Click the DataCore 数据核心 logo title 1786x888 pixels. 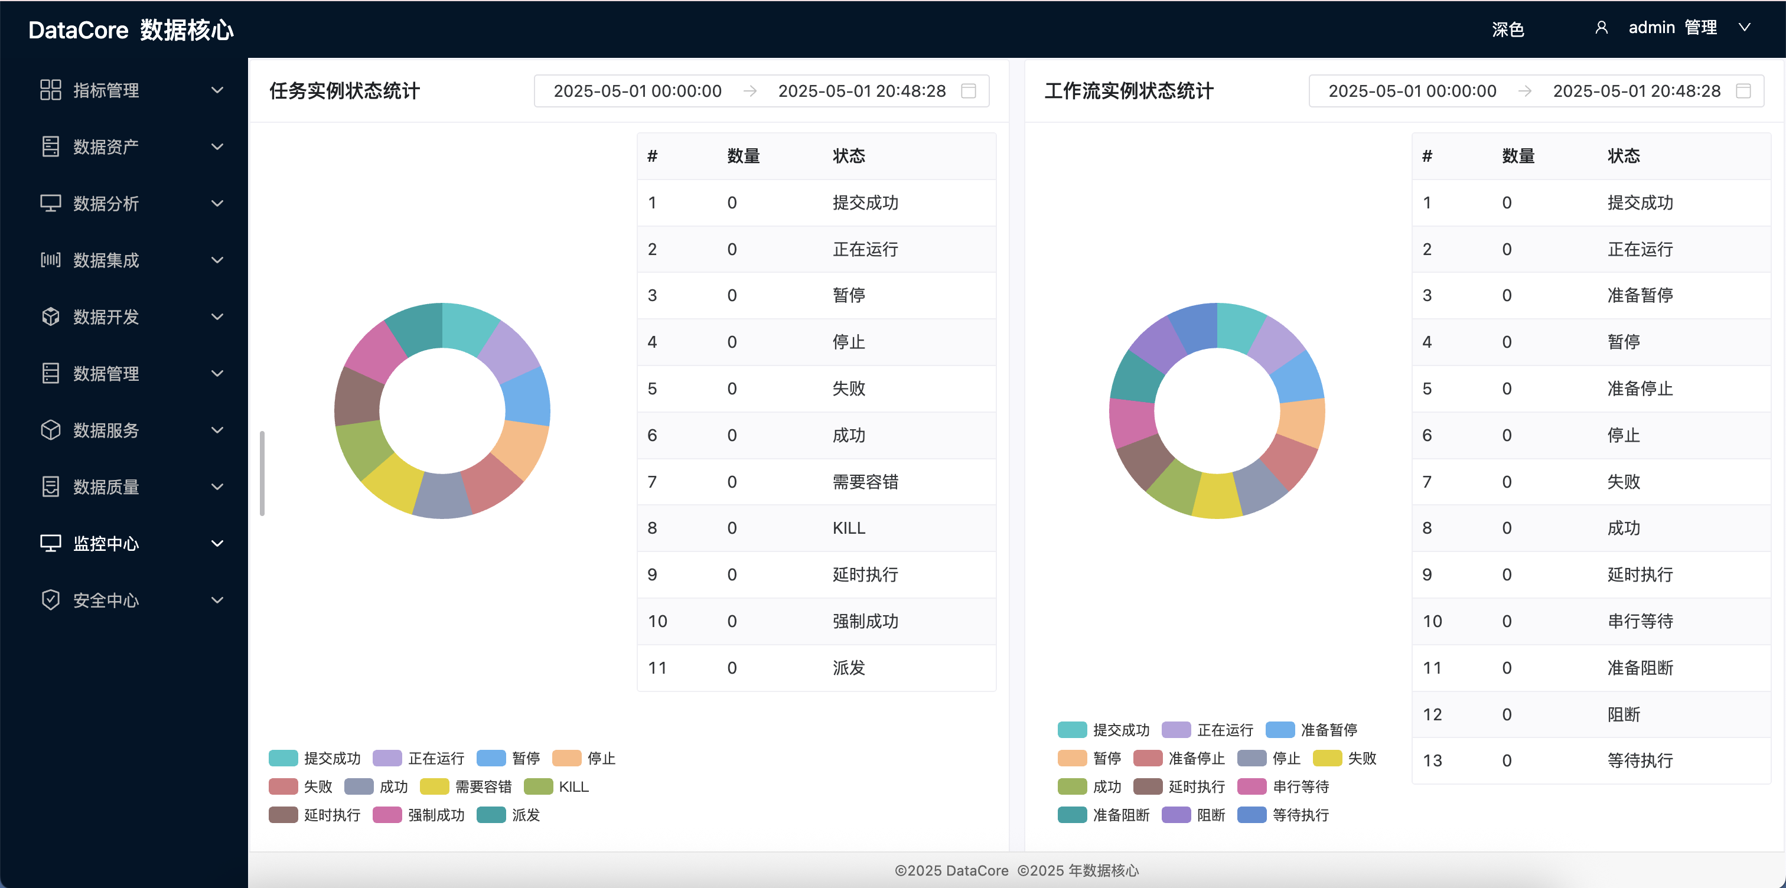coord(131,30)
